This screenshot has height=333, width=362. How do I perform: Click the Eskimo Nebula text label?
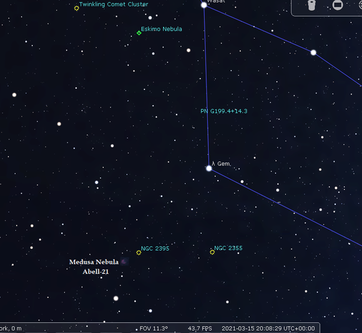pos(162,29)
